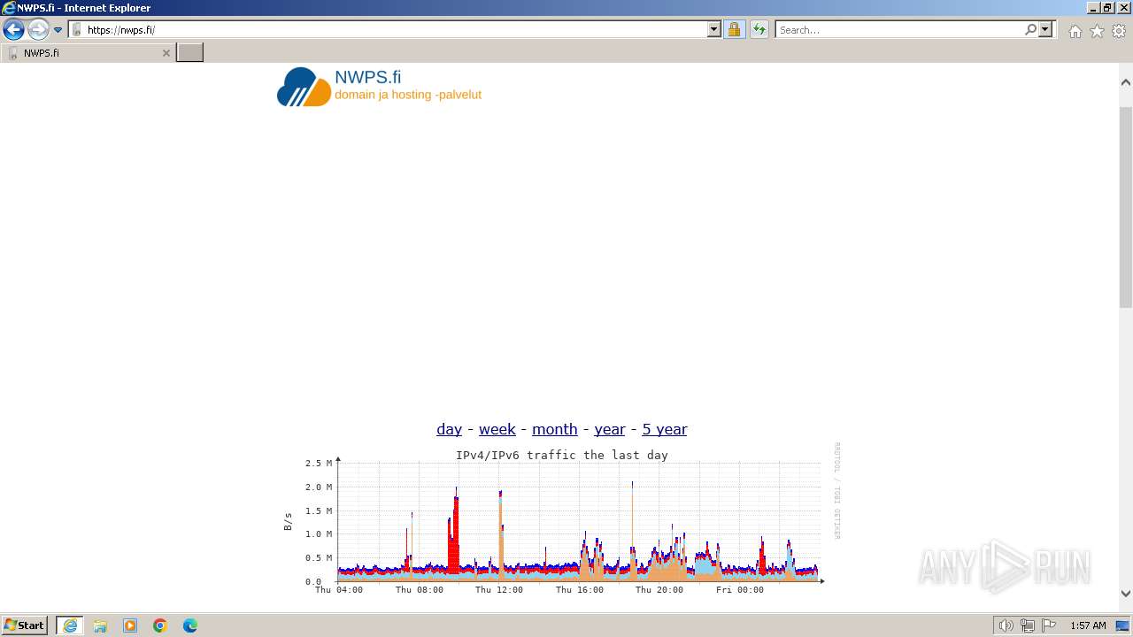The width and height of the screenshot is (1133, 637).
Task: Open the Windows Start menu
Action: (25, 625)
